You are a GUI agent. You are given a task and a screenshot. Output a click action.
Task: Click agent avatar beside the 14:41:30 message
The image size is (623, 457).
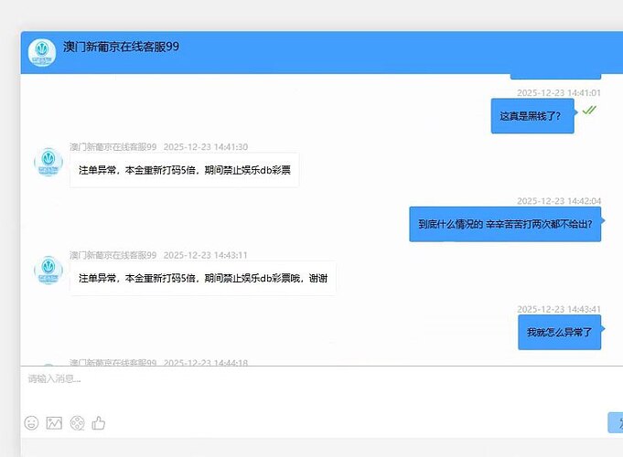(48, 162)
